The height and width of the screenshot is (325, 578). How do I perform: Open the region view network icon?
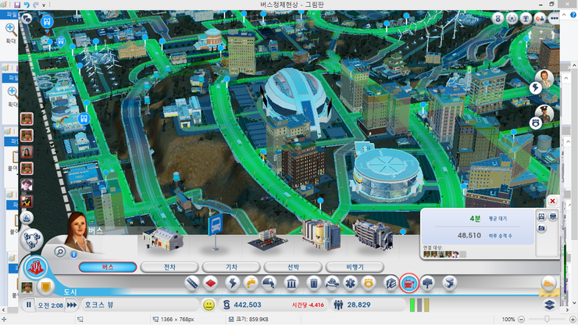click(x=32, y=239)
